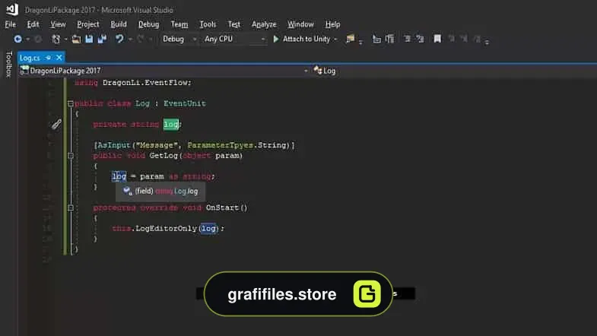Click the screwdriver quick actions icon in the margin
Image resolution: width=597 pixels, height=336 pixels.
pos(56,124)
